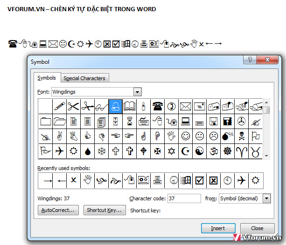Select the envelope symbol in grid

186,106
